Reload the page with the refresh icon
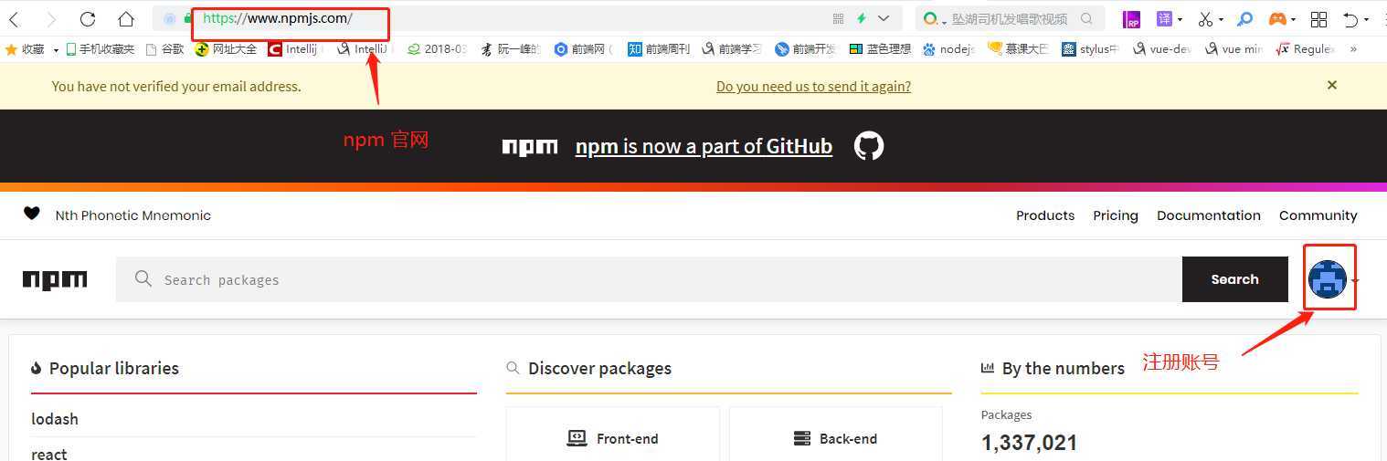Viewport: 1387px width, 461px height. 88,19
